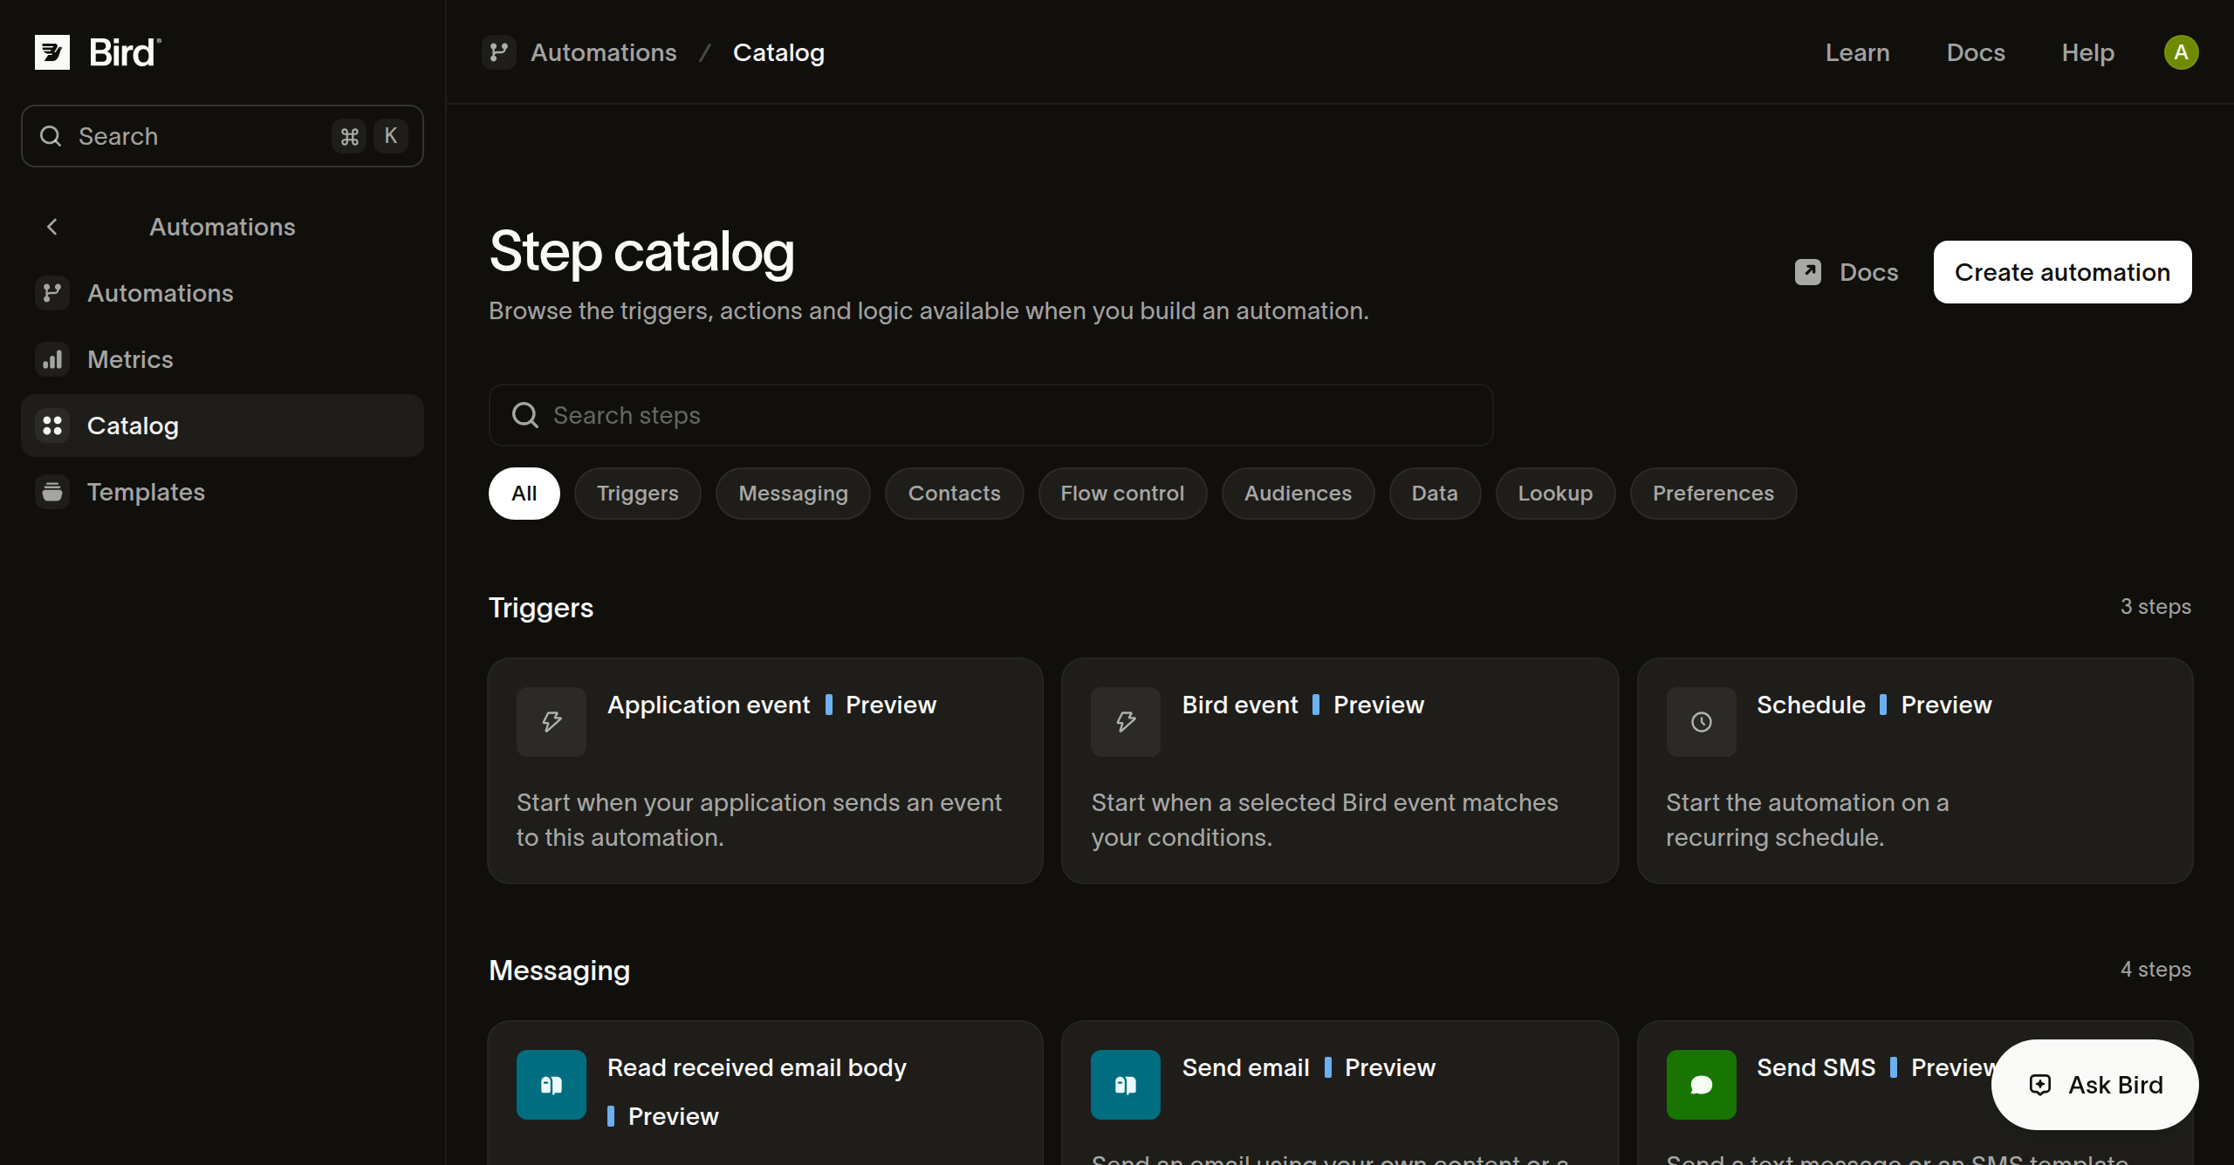Open Help in the top bar
The image size is (2234, 1165).
pyautogui.click(x=2088, y=52)
